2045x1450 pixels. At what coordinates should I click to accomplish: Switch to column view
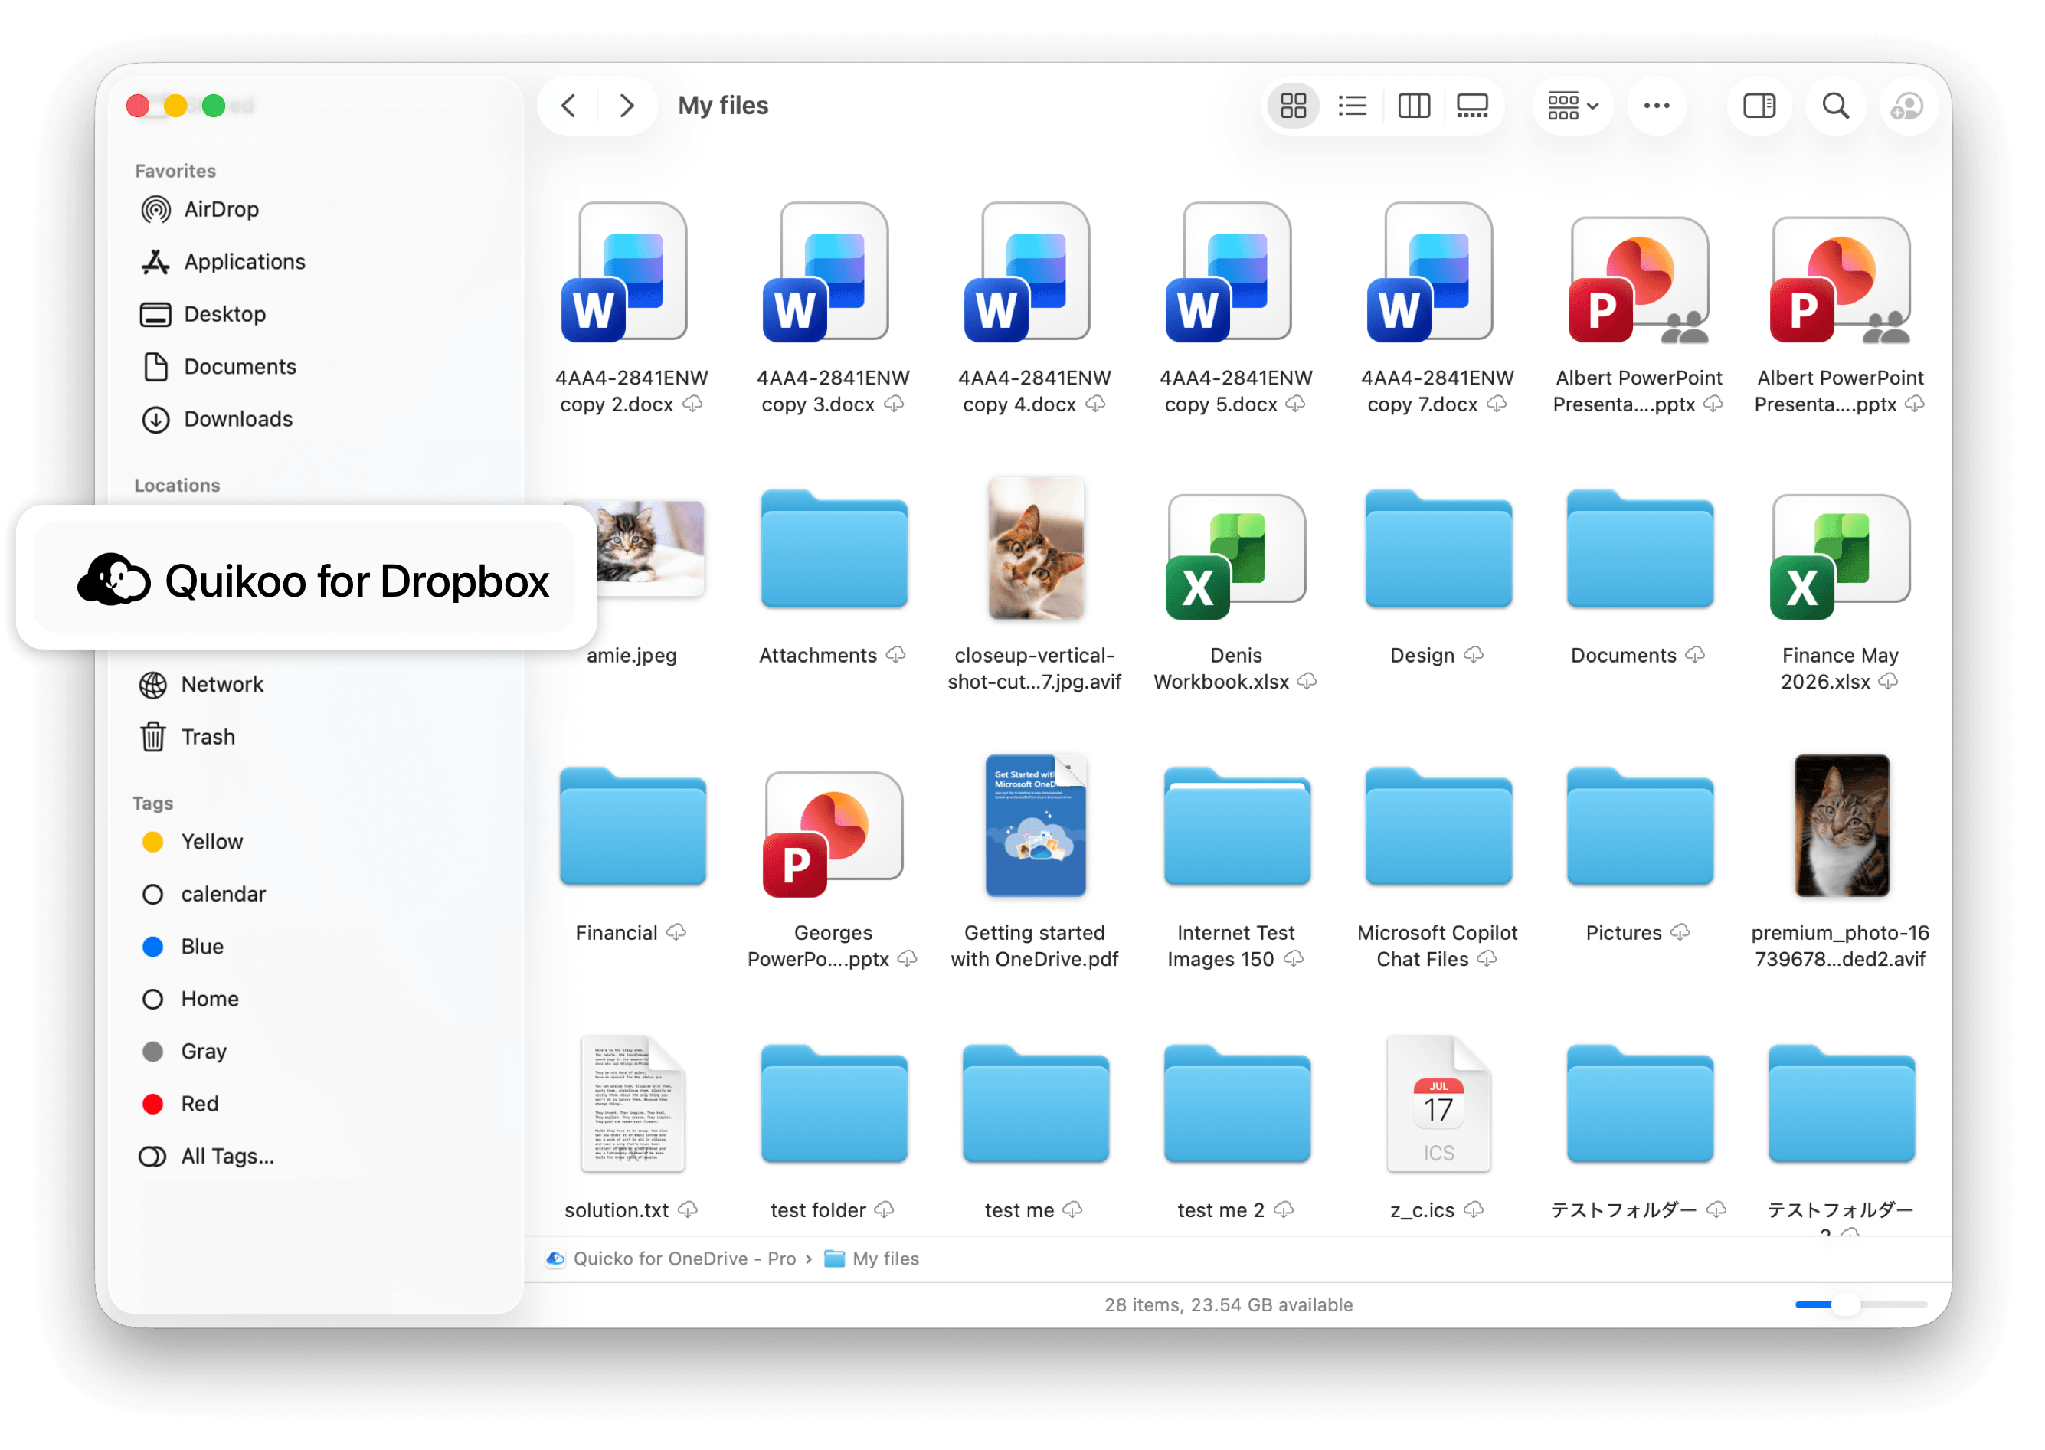coord(1414,106)
